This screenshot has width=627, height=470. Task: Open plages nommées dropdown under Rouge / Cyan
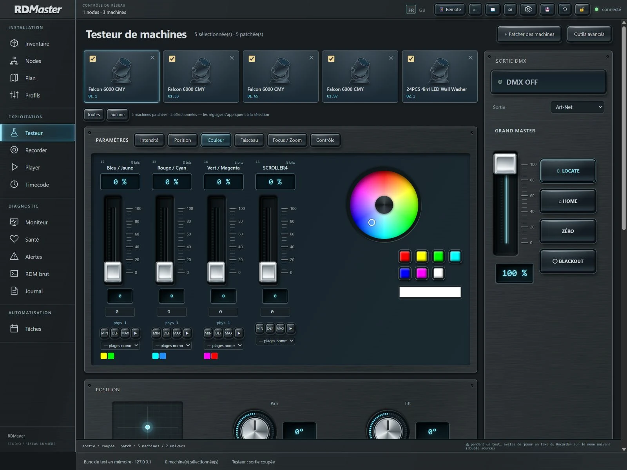coord(172,345)
